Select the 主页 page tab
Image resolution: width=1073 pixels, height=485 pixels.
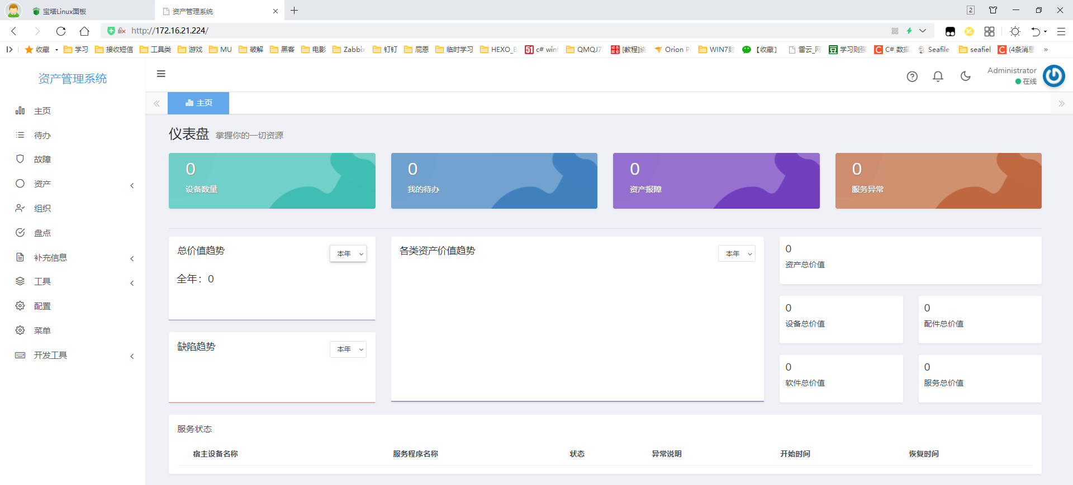[x=198, y=103]
